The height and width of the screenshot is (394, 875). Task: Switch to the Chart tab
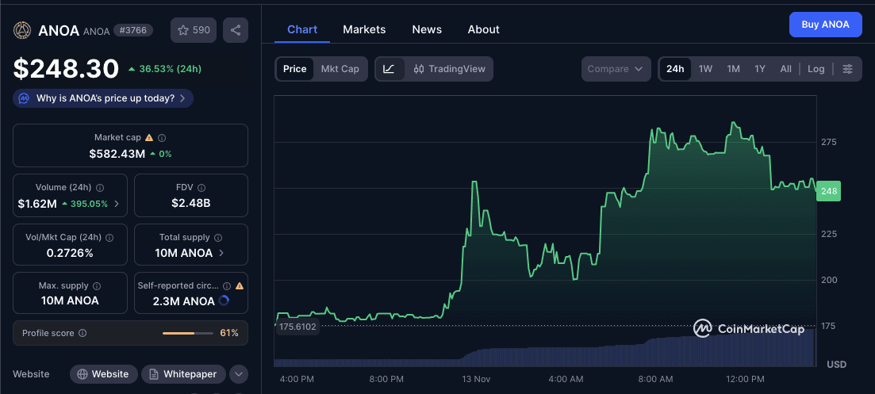tap(302, 29)
